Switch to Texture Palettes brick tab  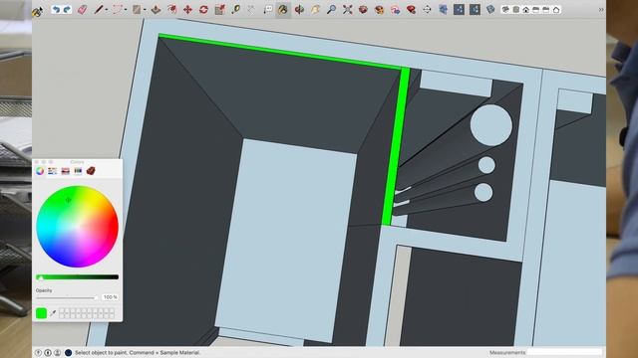coord(91,171)
